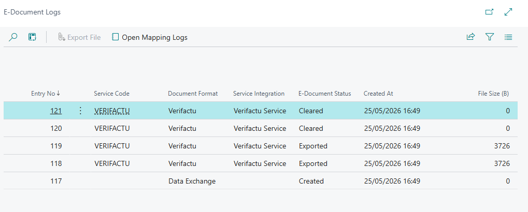Click Verifactu Service integration in row 120
The image size is (528, 212).
[260, 128]
